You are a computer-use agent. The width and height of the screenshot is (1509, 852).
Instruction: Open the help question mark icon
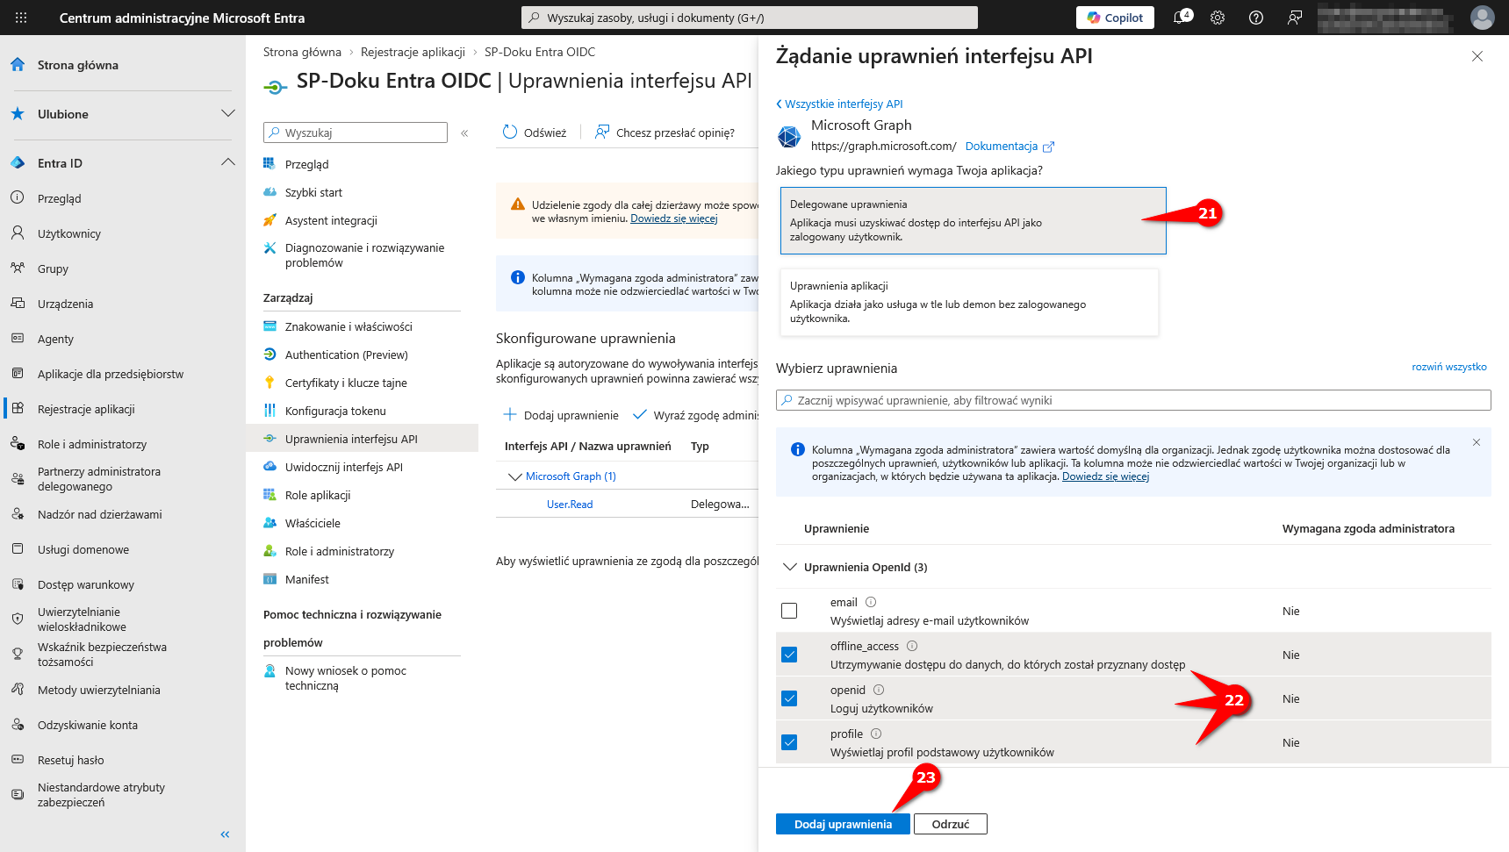[x=1256, y=18]
